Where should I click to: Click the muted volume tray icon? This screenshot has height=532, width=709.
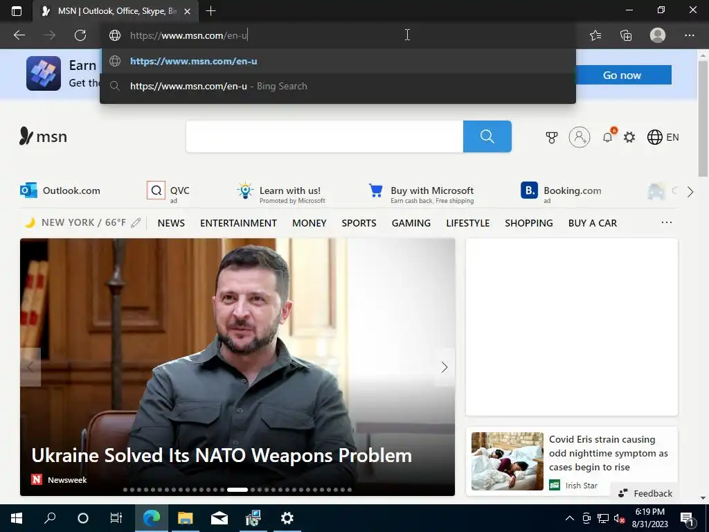(x=620, y=518)
